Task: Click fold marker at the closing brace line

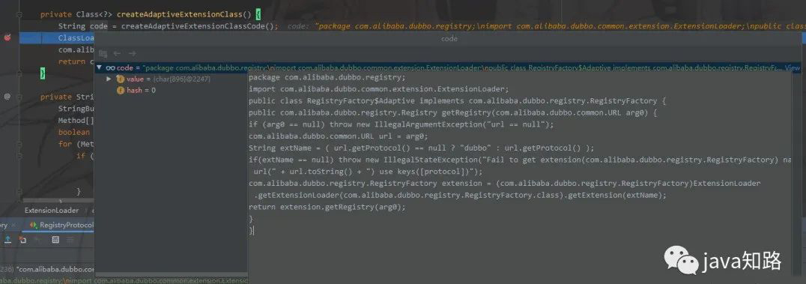Action: point(19,73)
